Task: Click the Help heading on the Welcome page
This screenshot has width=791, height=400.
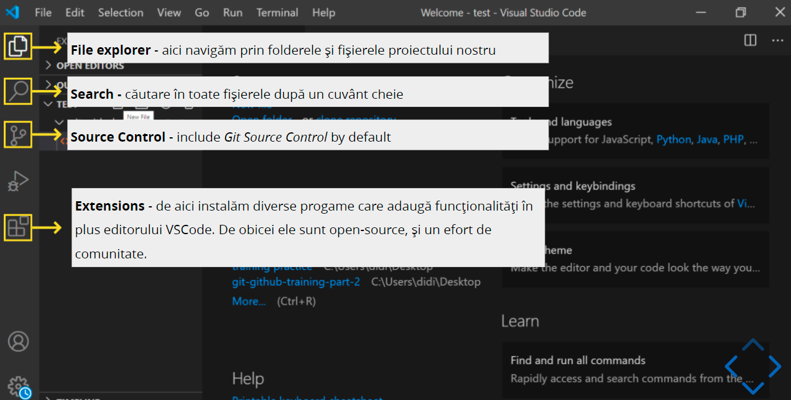Action: [x=247, y=378]
